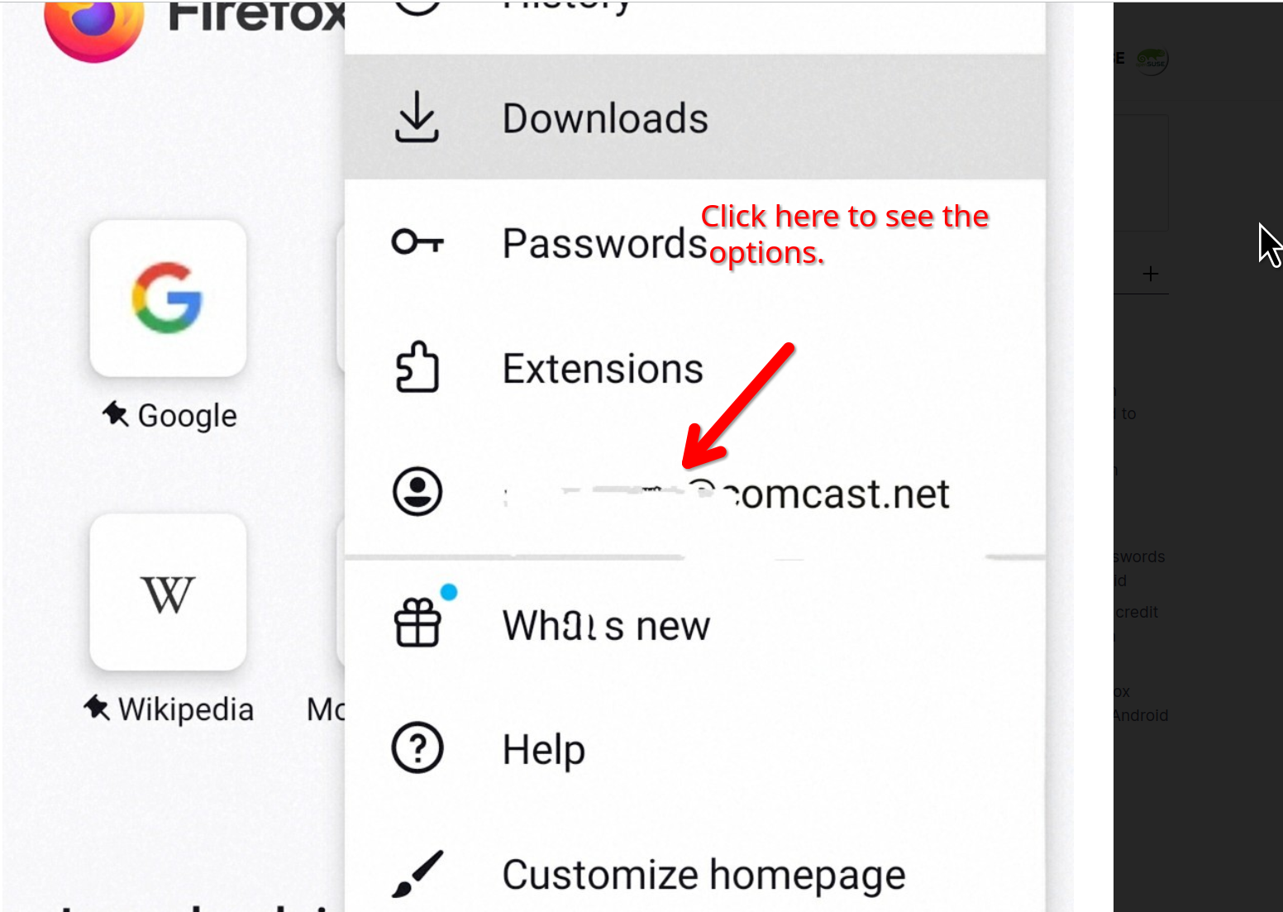Viewport: 1283px width, 912px height.
Task: Click the Extensions puzzle piece icon
Action: [417, 366]
